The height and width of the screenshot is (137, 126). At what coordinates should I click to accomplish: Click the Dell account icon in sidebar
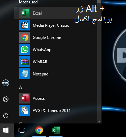6,83
